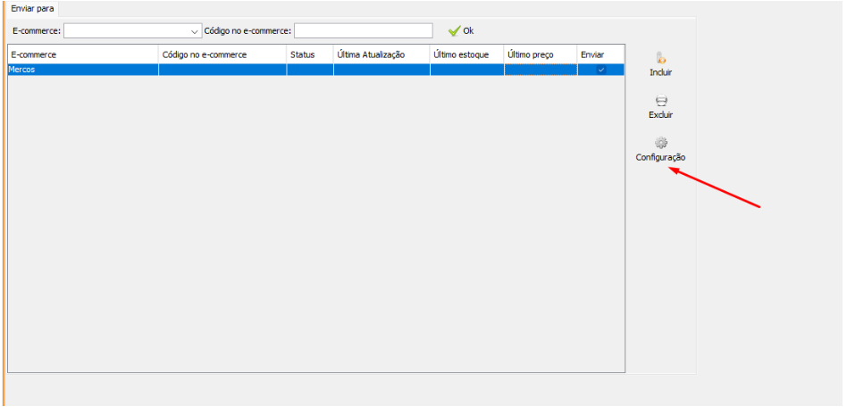
Task: Click the Incluir icon to add e-commerce
Action: [x=660, y=58]
